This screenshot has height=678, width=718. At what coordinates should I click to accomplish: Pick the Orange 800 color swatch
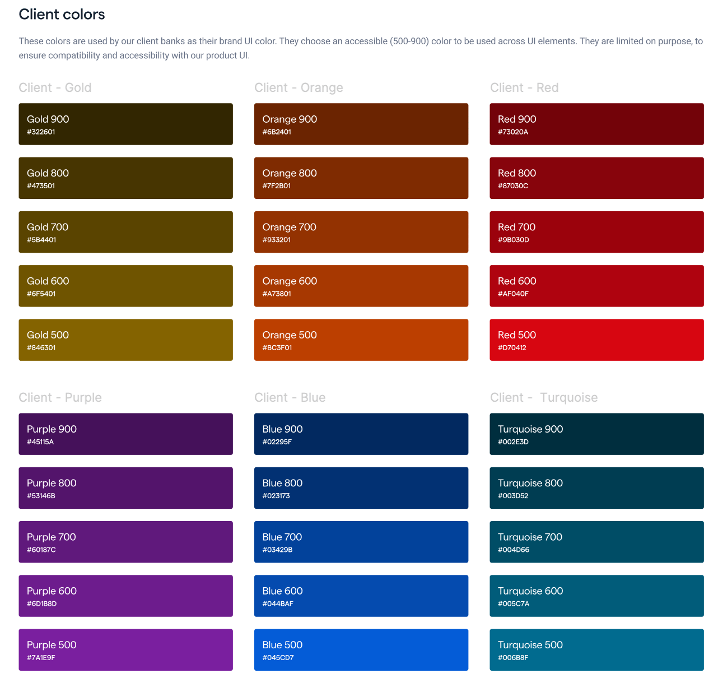[x=361, y=178]
